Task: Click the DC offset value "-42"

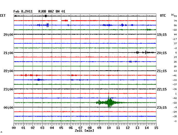Action: (175, 98)
